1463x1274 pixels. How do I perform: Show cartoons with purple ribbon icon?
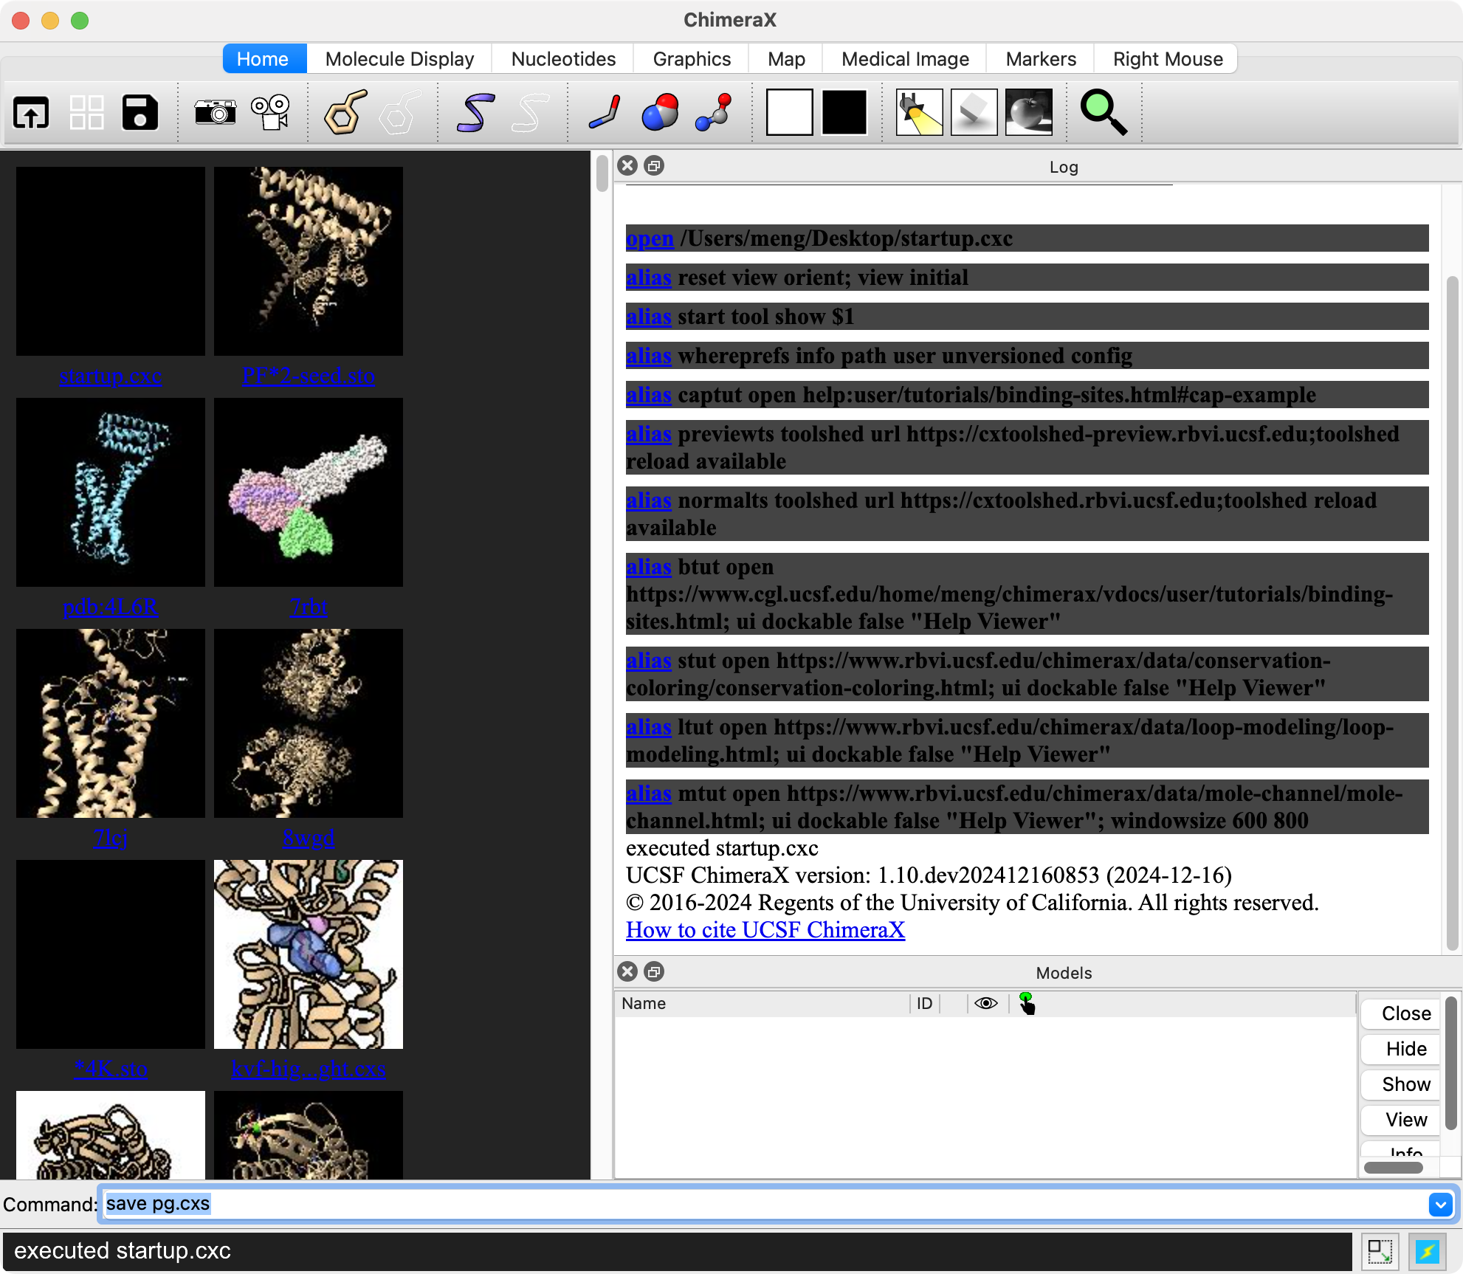[475, 113]
